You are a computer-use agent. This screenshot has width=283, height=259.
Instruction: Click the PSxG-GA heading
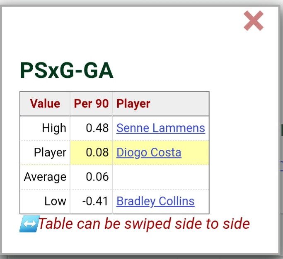tap(67, 70)
